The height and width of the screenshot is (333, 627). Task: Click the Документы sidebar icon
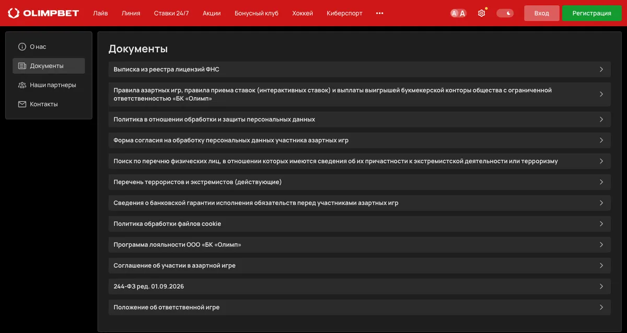pyautogui.click(x=22, y=66)
